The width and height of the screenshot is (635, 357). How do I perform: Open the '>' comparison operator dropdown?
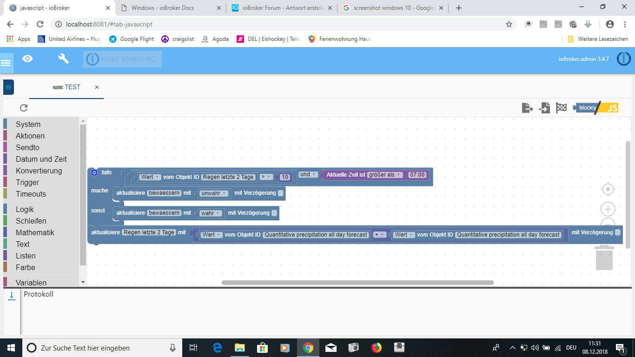pyautogui.click(x=266, y=177)
